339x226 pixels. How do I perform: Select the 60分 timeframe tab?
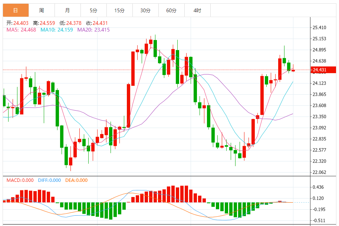tap(171, 10)
